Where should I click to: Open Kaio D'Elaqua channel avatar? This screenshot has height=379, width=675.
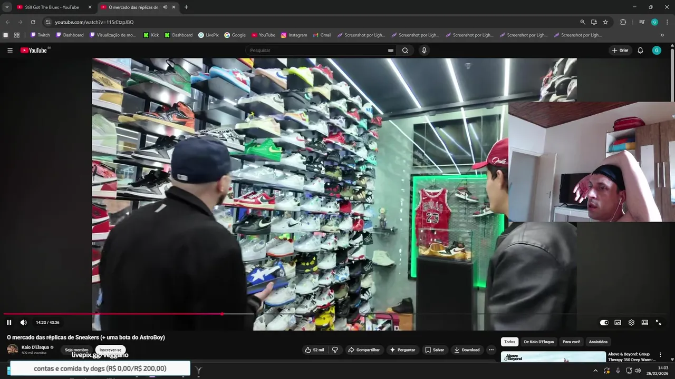click(x=12, y=350)
